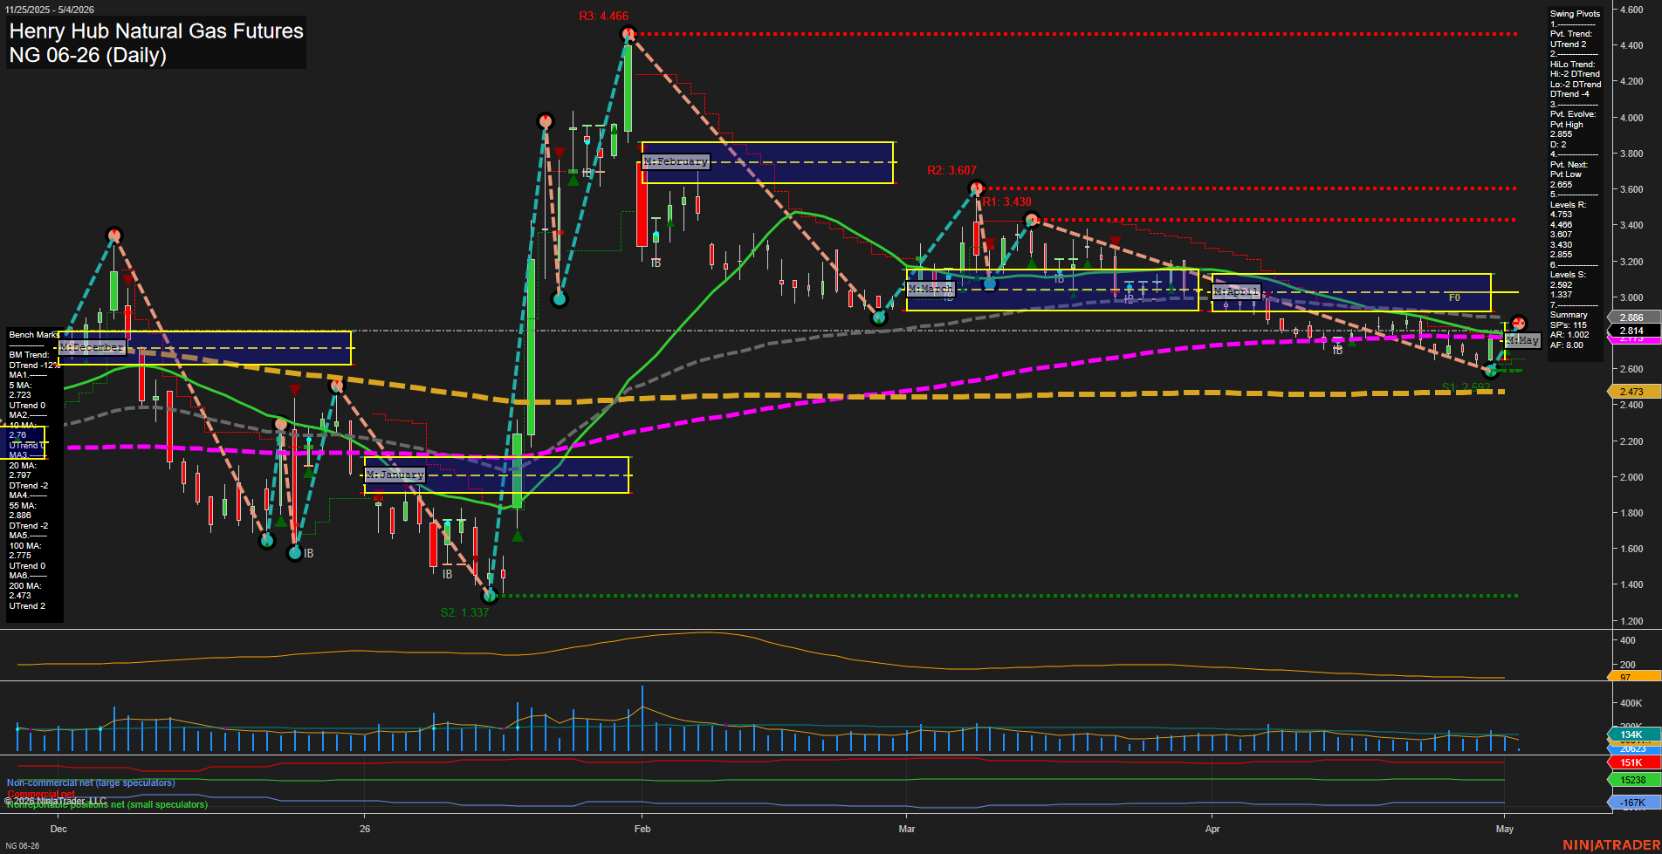This screenshot has width=1662, height=854.
Task: Click the M:February monthly range label
Action: click(x=676, y=161)
